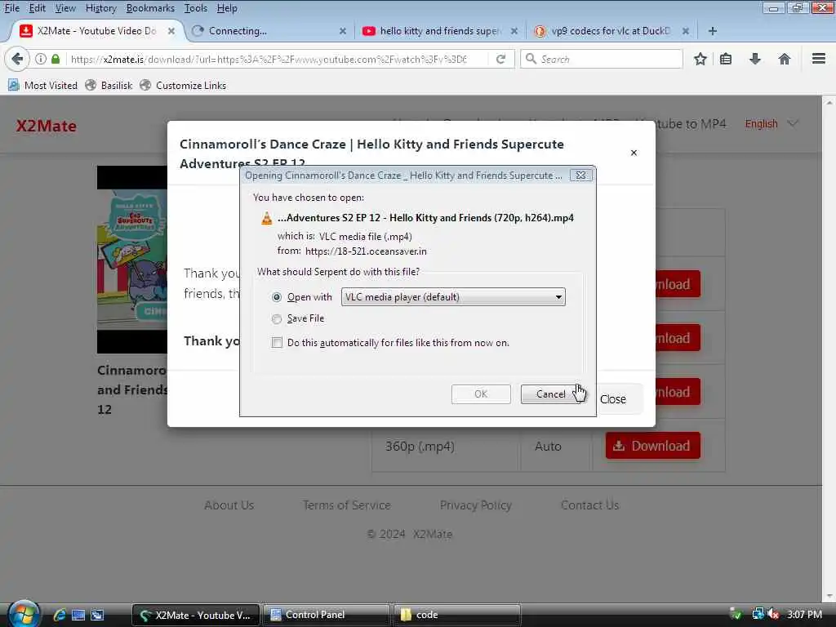The width and height of the screenshot is (836, 627).
Task: Click the X2Mate taskbar window button
Action: tap(196, 615)
